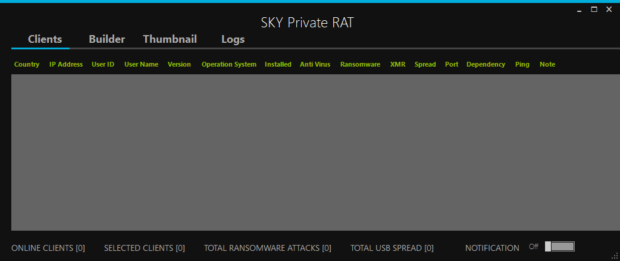The image size is (620, 261).
Task: Click the Port column header
Action: [452, 64]
